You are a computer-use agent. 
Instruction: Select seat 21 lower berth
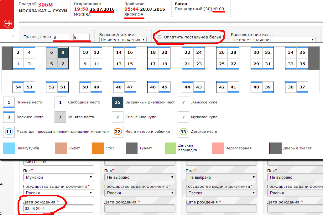click(187, 64)
